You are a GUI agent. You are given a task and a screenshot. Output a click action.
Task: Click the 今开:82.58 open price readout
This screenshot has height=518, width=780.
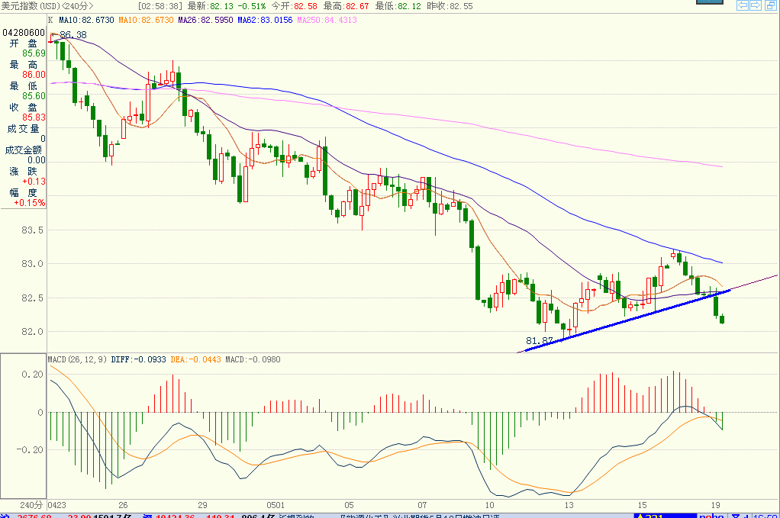point(295,6)
